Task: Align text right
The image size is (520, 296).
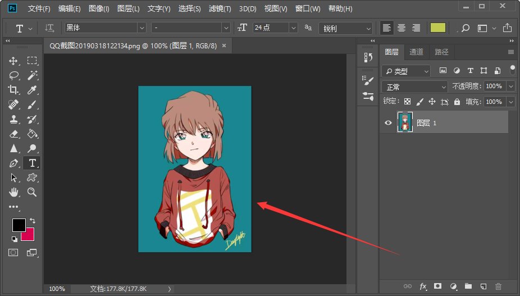Action: tap(416, 28)
